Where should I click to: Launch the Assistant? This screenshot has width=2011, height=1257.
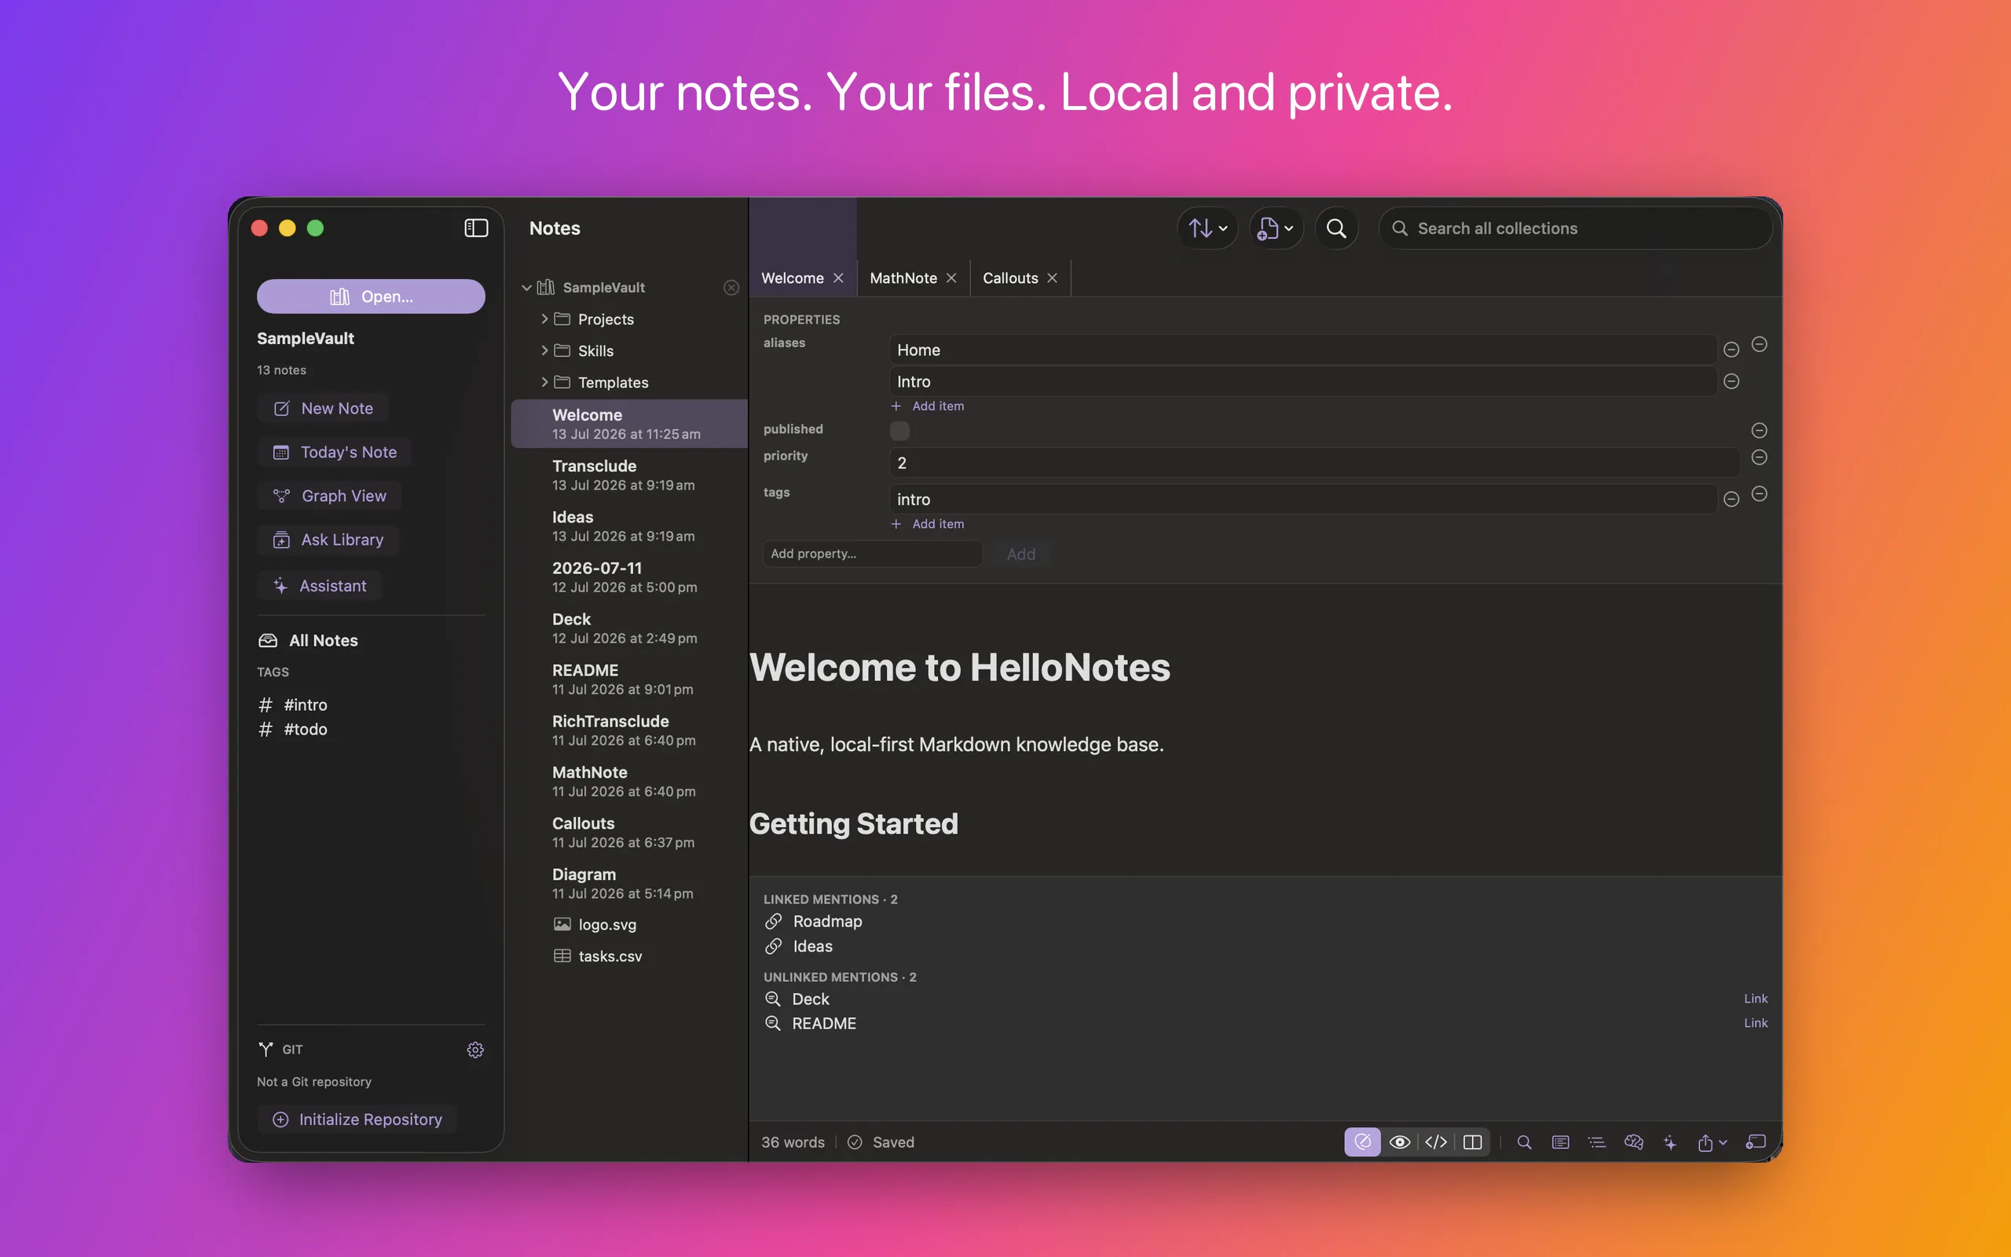(x=319, y=586)
